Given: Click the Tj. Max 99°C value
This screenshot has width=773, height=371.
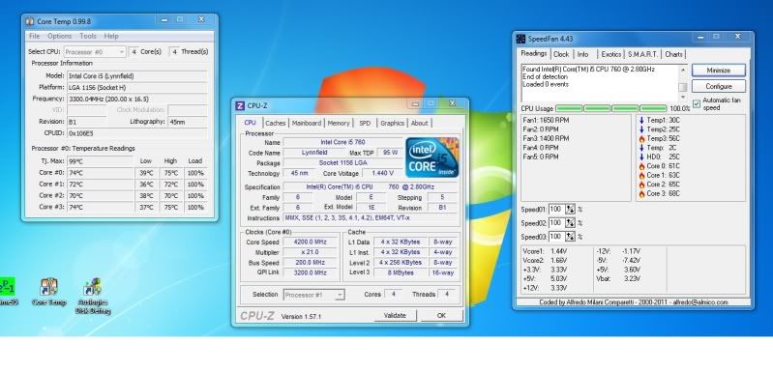Looking at the screenshot, I should click(100, 161).
